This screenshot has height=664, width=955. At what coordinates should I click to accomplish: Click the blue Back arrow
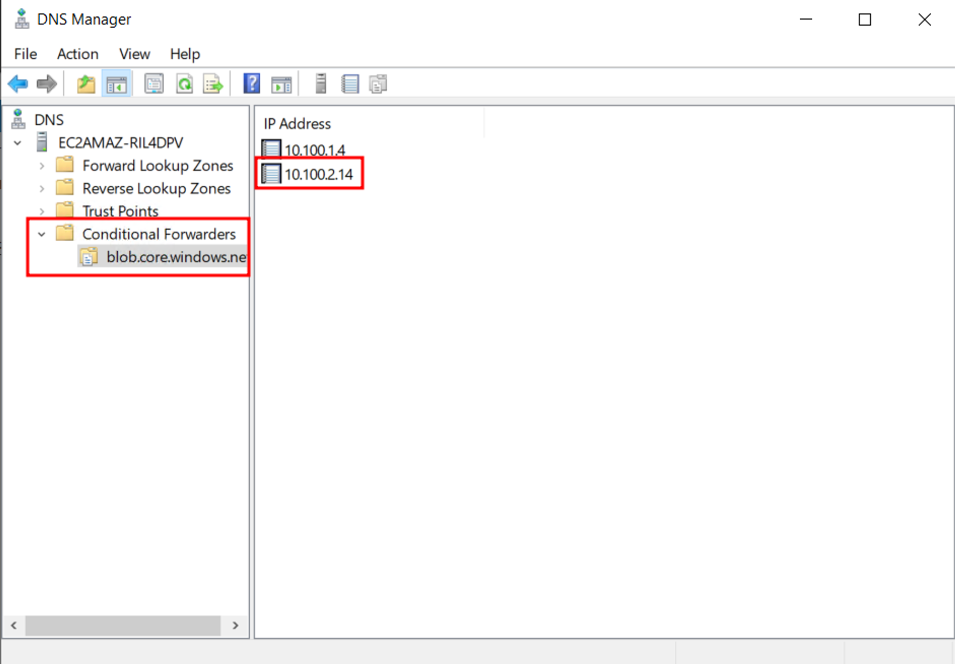18,84
